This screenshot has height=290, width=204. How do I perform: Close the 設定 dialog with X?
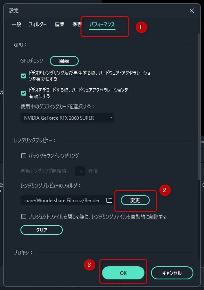(x=192, y=11)
